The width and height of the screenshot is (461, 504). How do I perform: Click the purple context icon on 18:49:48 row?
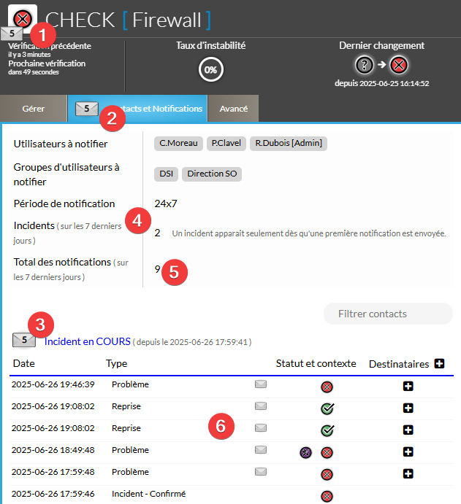click(305, 452)
